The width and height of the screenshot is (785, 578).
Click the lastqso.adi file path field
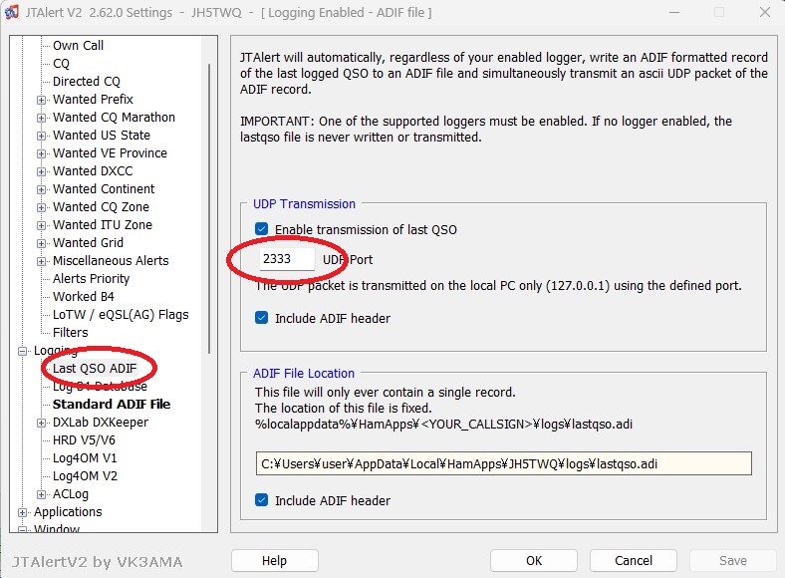(504, 463)
